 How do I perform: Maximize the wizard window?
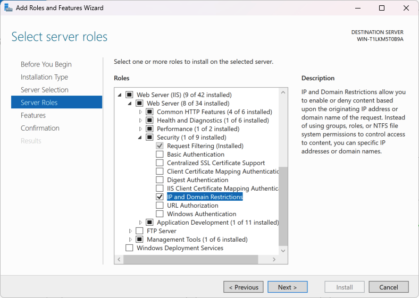coord(382,8)
